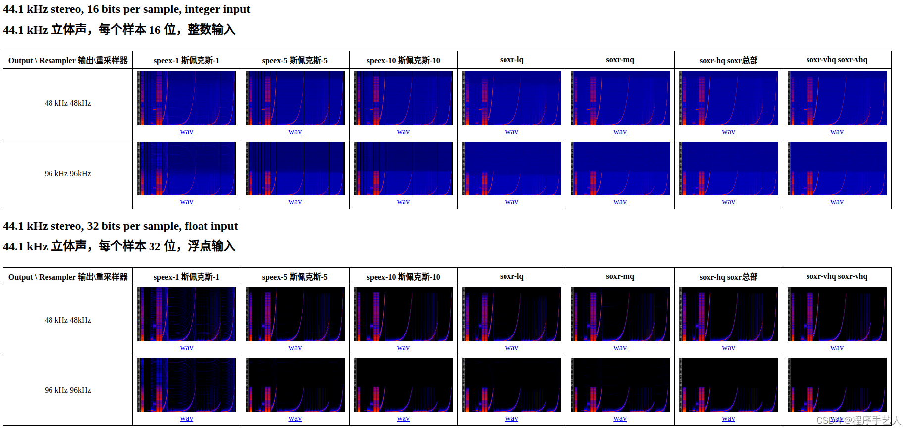Image resolution: width=909 pixels, height=430 pixels.
Task: Open wav link for speex-1 96 kHz, float input
Action: click(187, 418)
